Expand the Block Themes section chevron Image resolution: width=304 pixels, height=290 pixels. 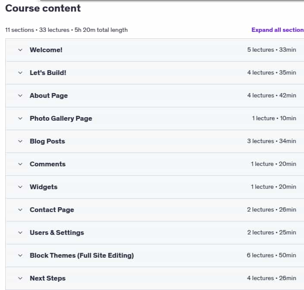click(x=20, y=256)
